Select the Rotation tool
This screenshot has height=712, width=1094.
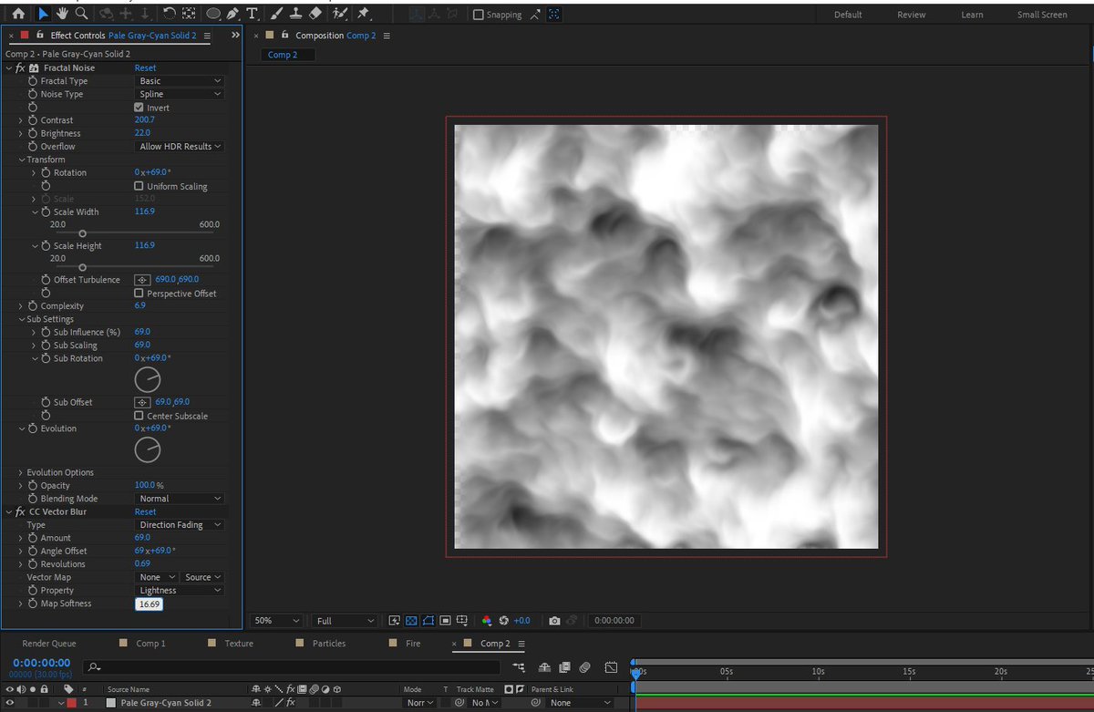pos(169,14)
